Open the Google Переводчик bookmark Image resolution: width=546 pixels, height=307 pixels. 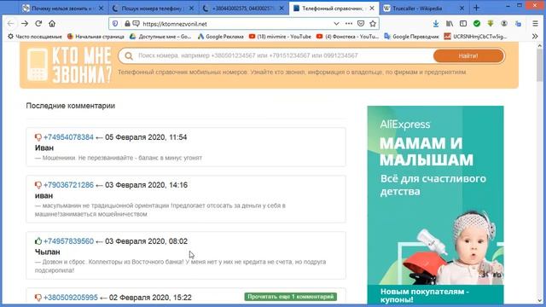coord(411,36)
